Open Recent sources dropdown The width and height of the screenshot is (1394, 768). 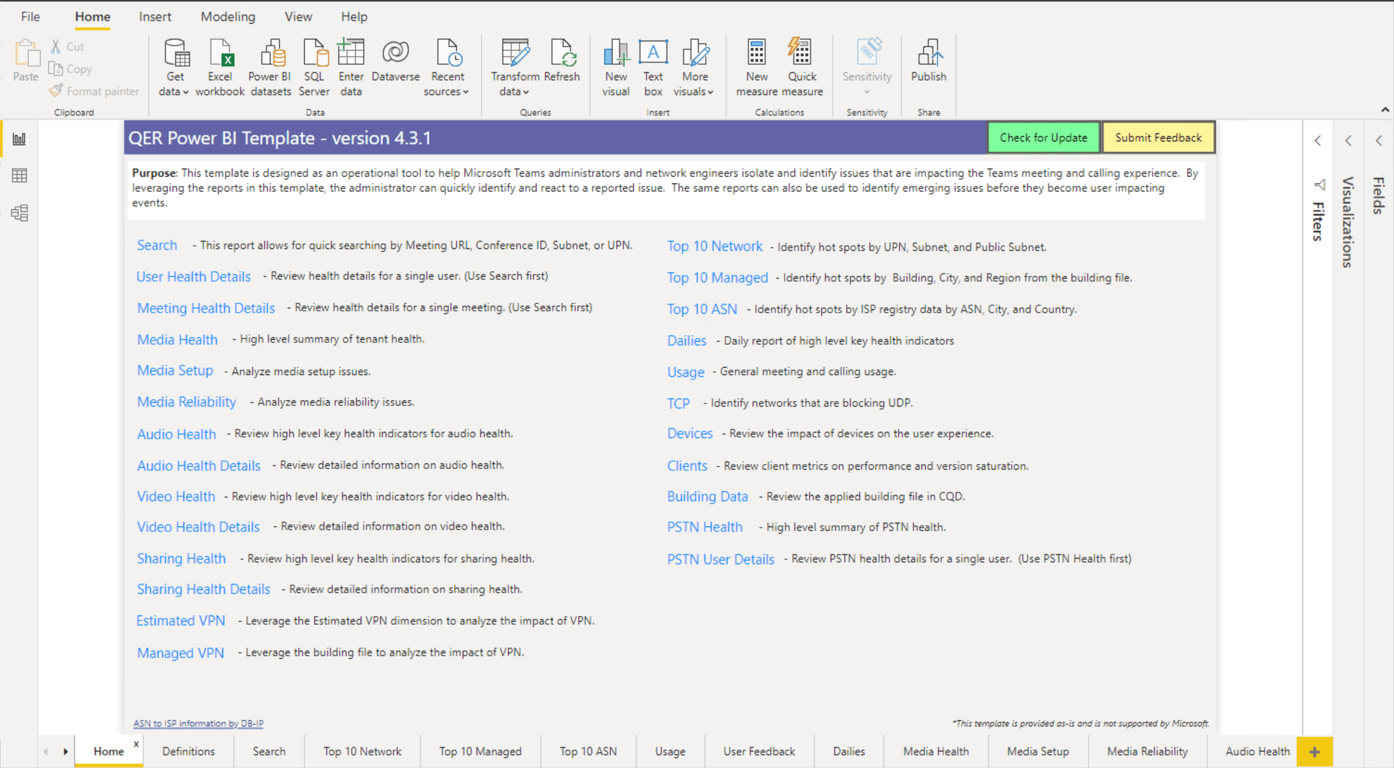click(446, 91)
